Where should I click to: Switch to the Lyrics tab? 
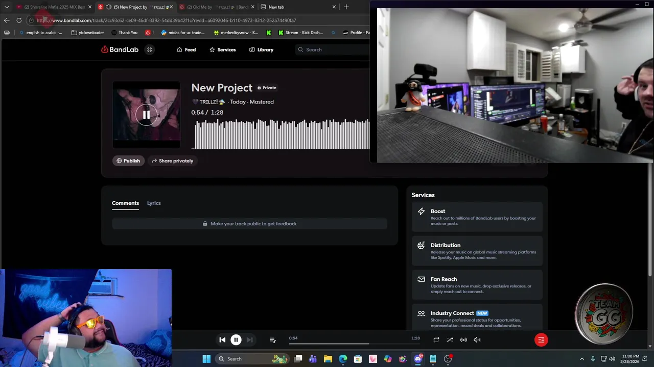click(x=154, y=203)
